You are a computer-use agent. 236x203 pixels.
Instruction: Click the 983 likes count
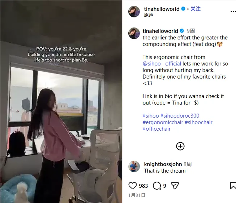click(x=143, y=186)
